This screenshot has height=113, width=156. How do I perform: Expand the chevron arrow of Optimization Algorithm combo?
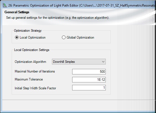click(103, 62)
